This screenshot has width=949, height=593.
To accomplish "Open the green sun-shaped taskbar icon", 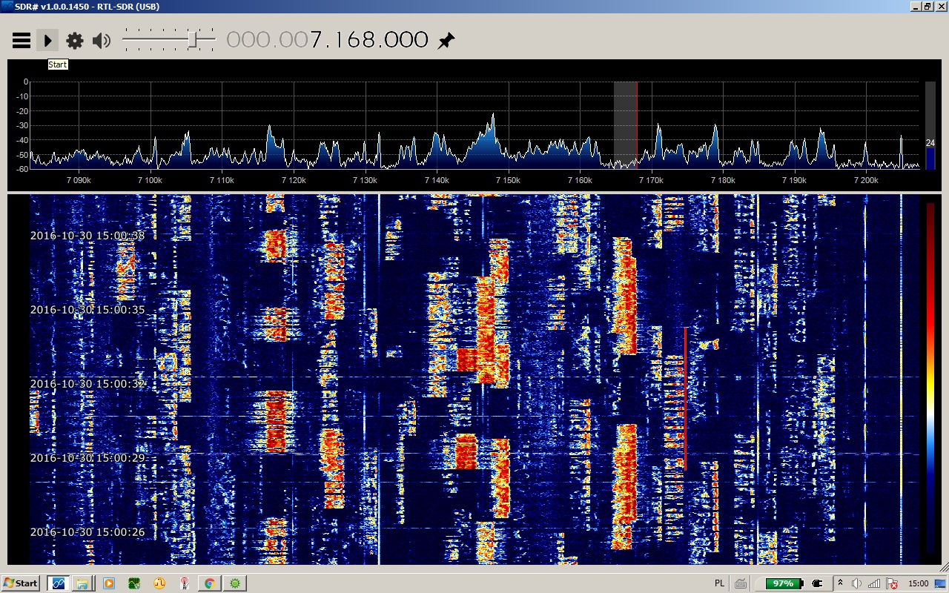I will 235,583.
